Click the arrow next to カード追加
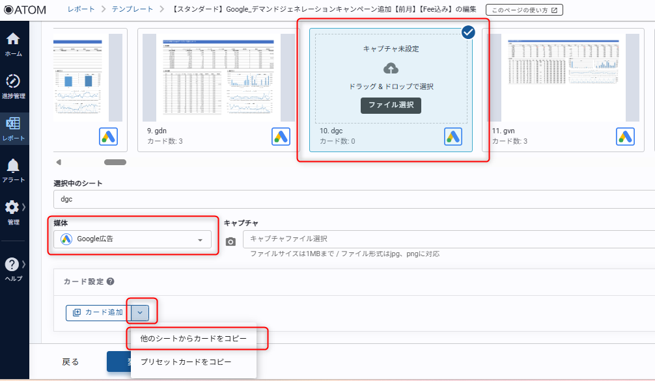 click(x=140, y=313)
